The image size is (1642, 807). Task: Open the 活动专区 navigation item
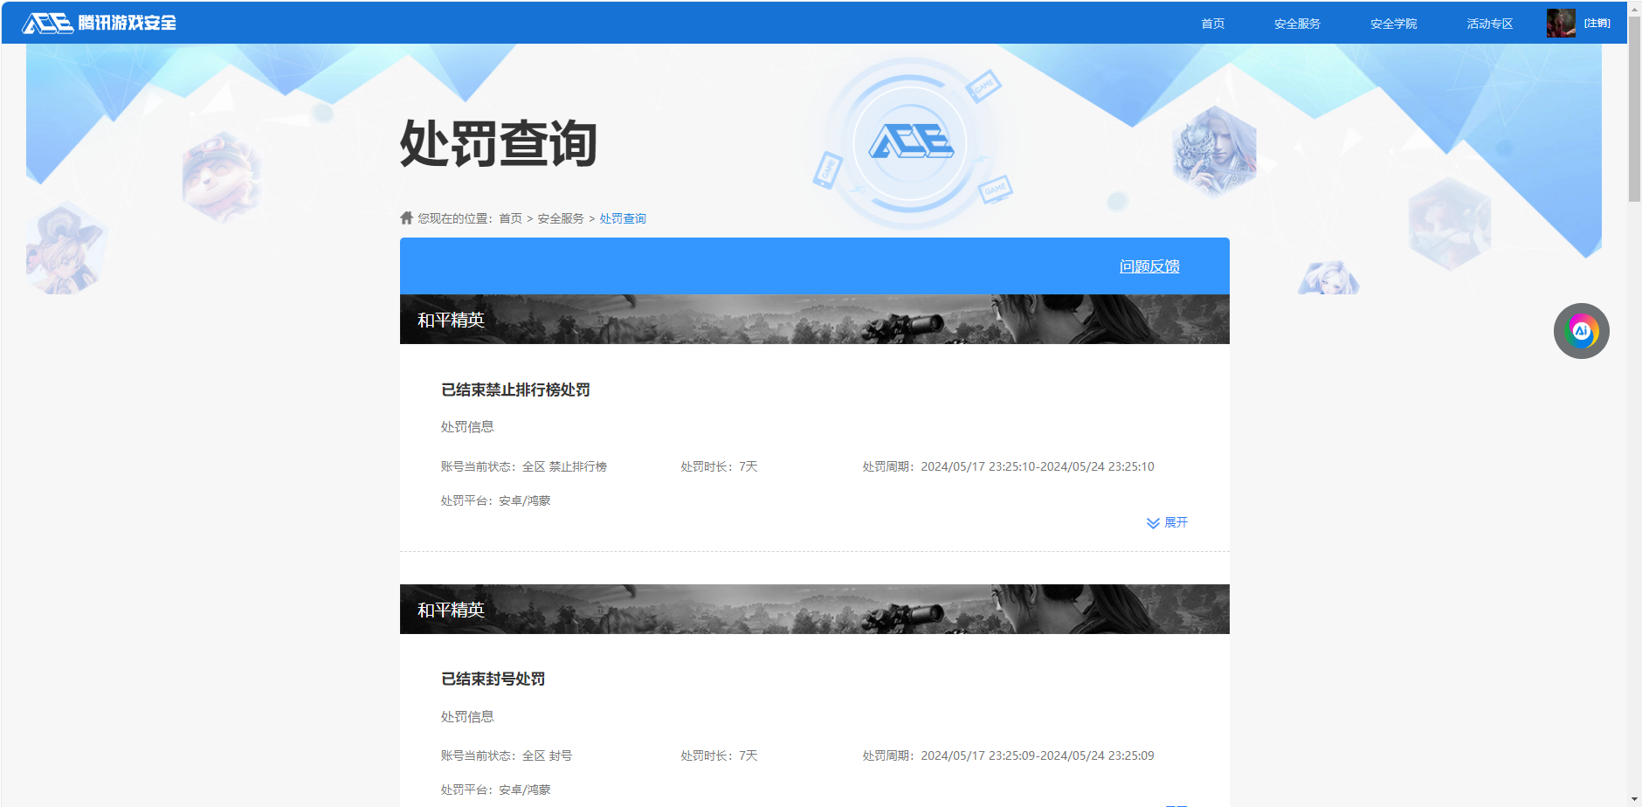(1488, 24)
